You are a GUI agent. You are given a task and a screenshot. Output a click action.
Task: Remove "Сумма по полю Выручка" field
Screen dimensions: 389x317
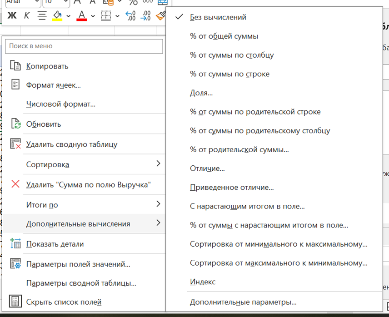click(89, 185)
